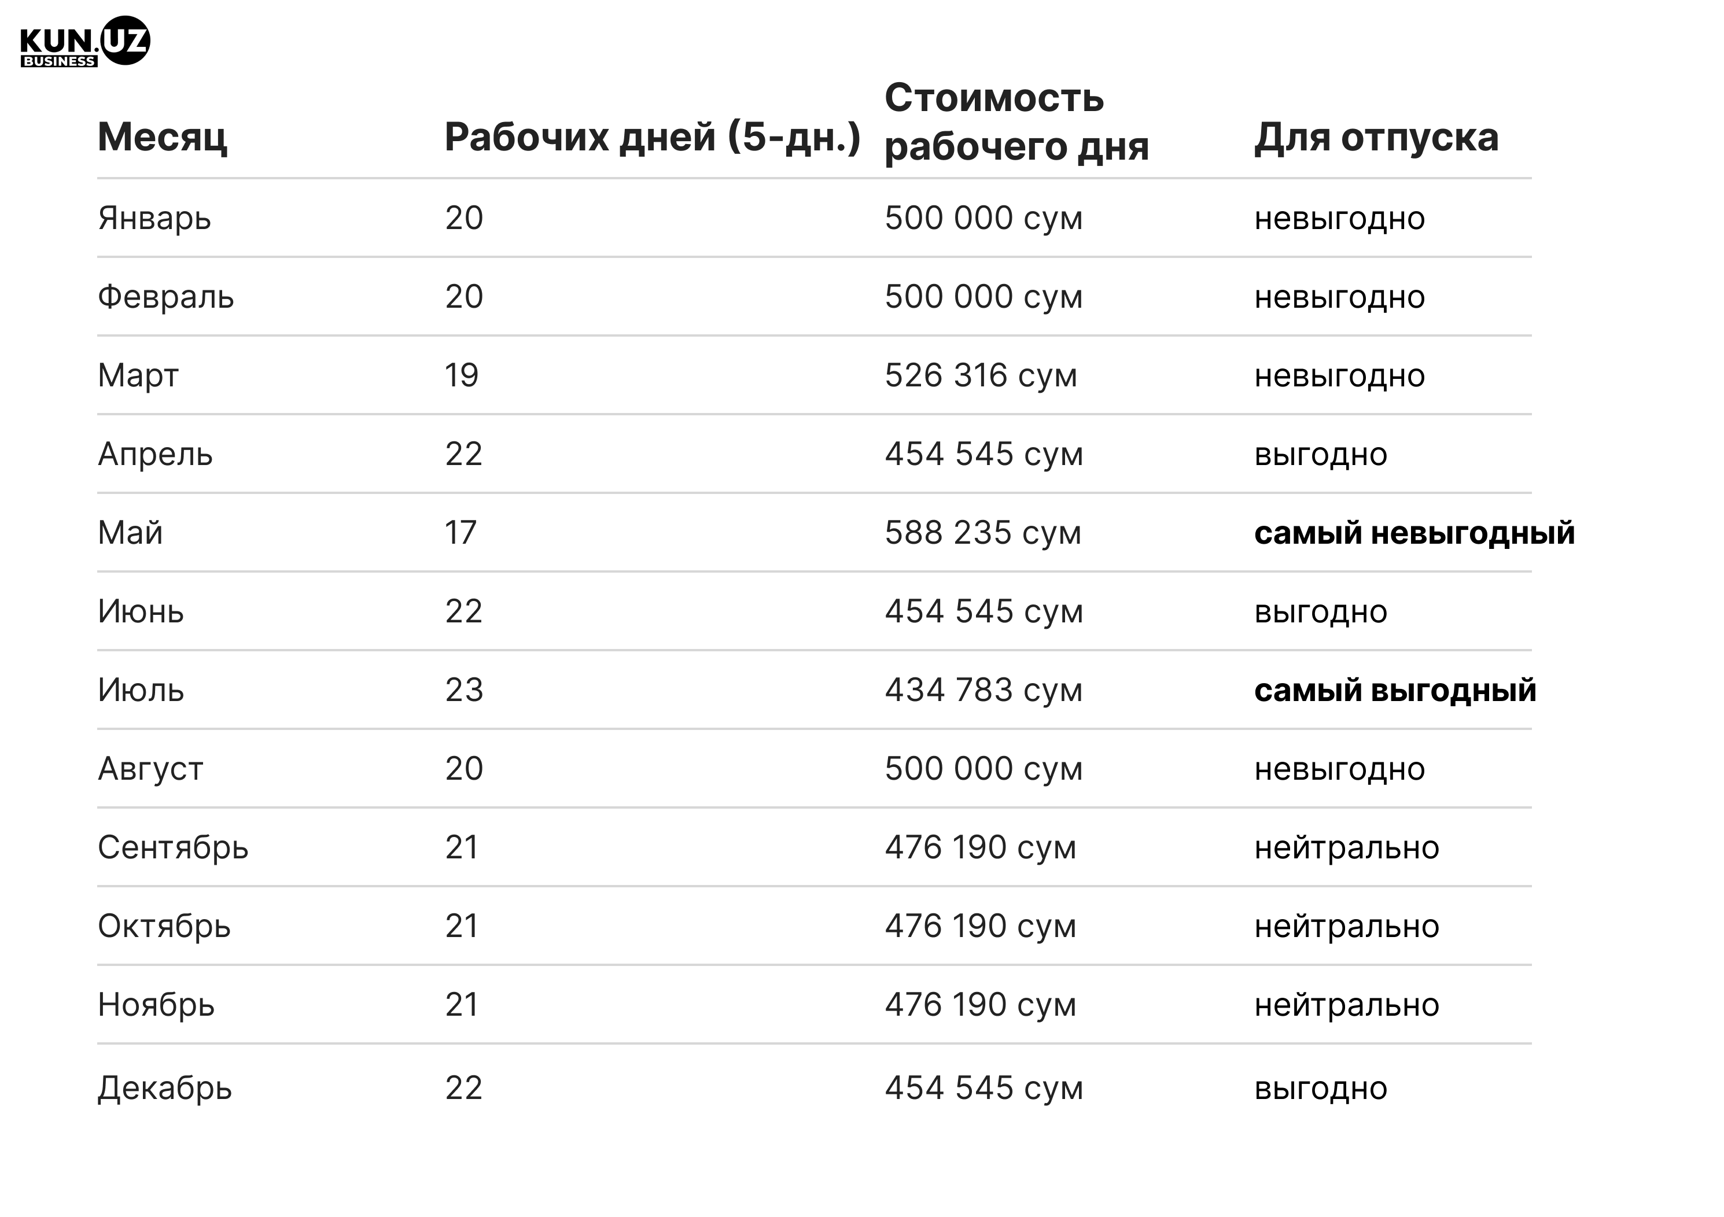The width and height of the screenshot is (1724, 1217).
Task: Select the 17 working days value
Action: [x=461, y=533]
